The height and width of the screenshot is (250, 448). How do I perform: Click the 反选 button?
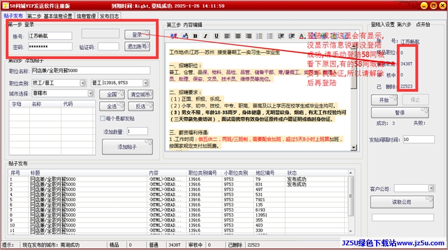coord(140,106)
